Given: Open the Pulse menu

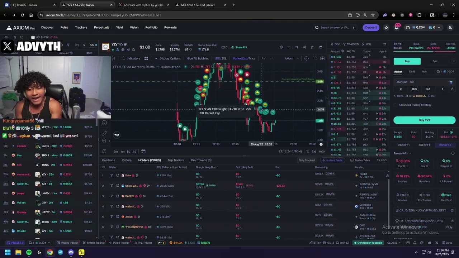Looking at the screenshot, I should 64,28.
